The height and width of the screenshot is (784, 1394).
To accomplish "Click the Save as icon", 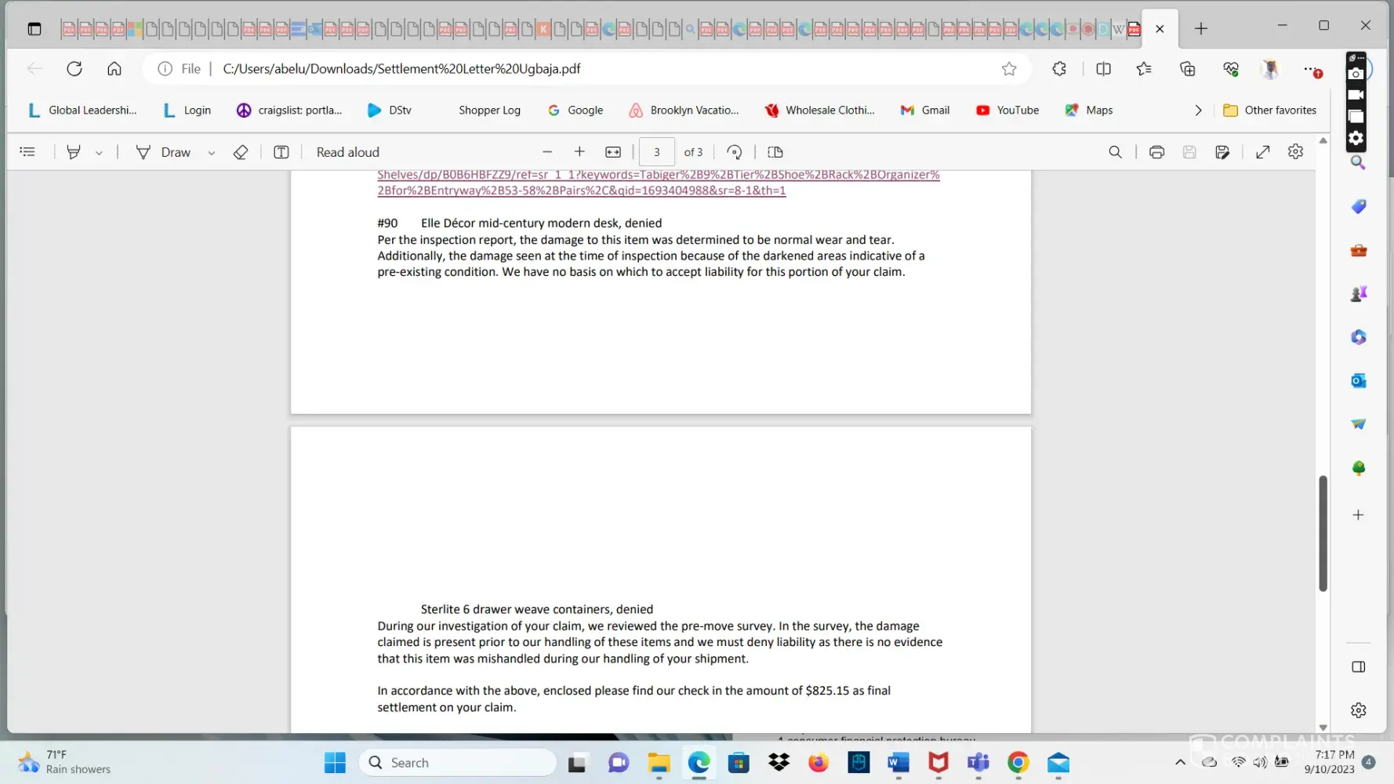I will tap(1222, 152).
